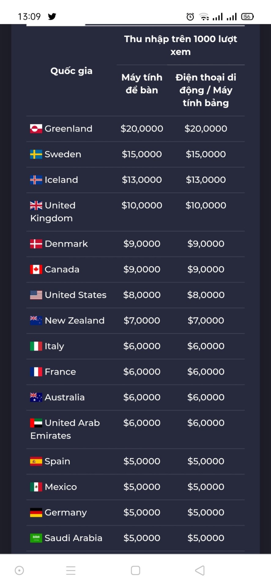
Task: Tap the circular assistant navigation button
Action: 19,570
